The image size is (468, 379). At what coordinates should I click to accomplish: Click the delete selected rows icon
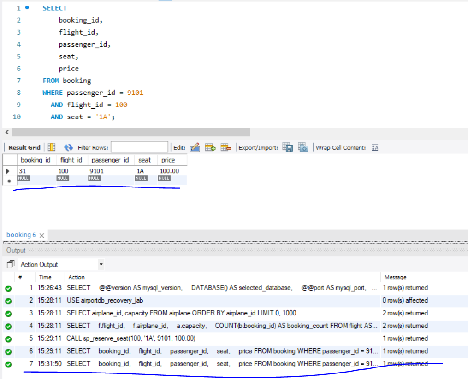pos(226,147)
